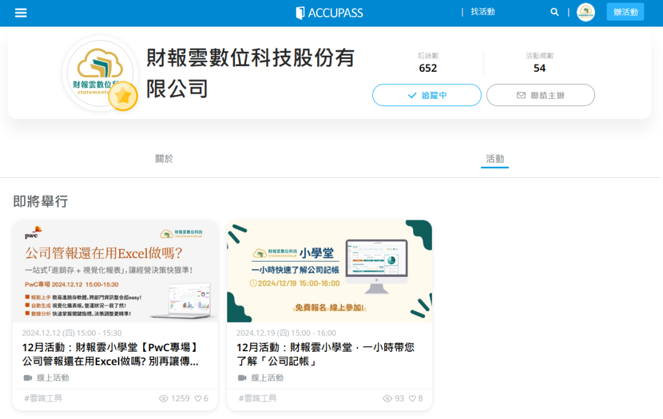Click the 活動總數 54 count

pos(539,63)
